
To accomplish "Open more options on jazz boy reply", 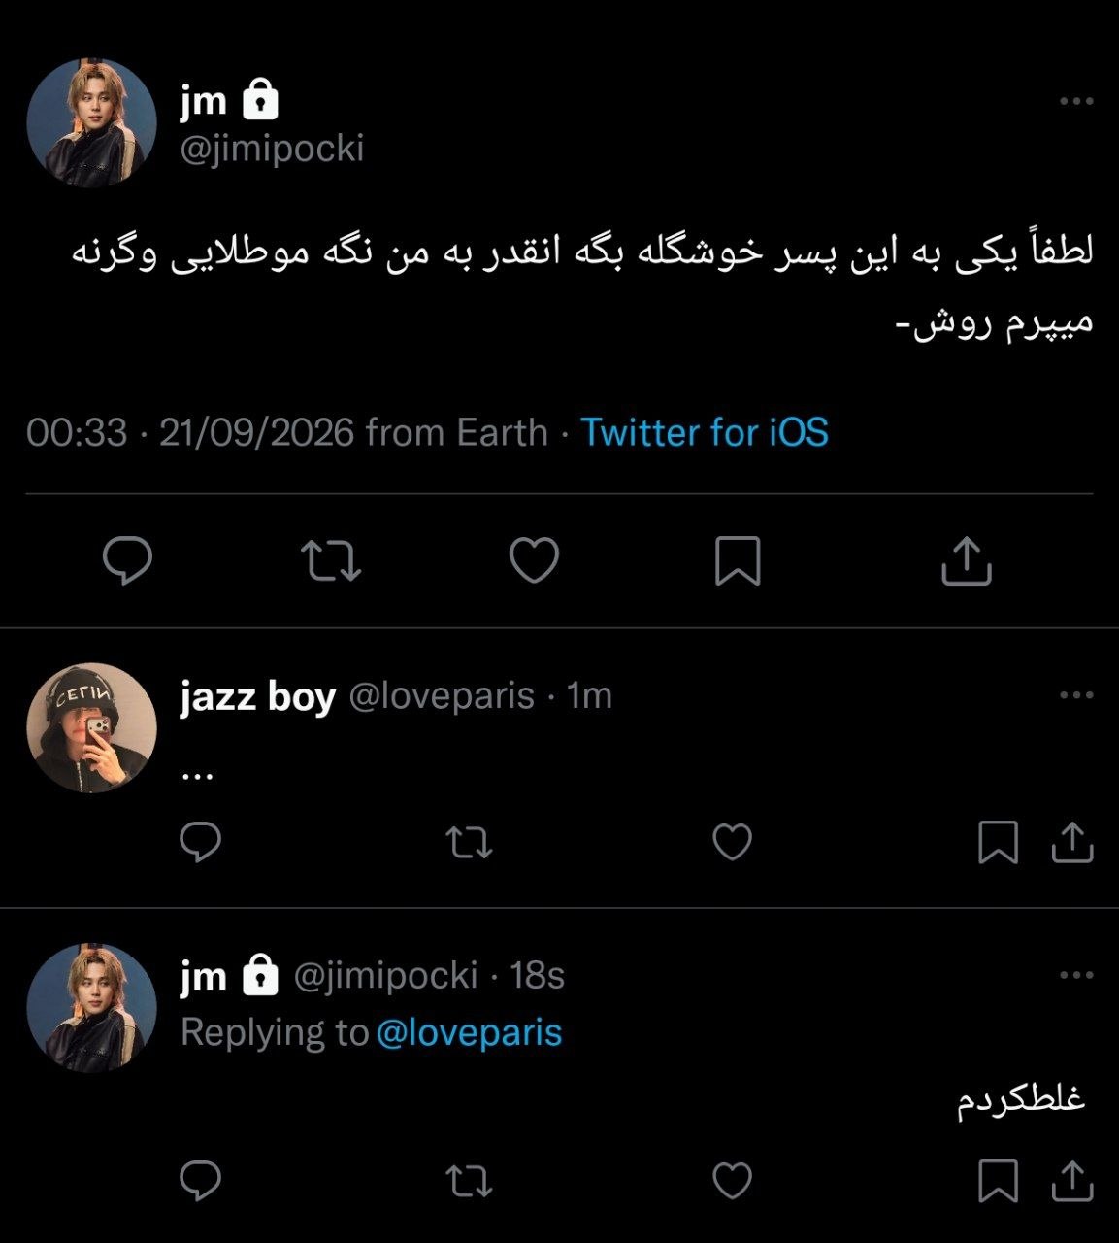I will coord(1076,695).
